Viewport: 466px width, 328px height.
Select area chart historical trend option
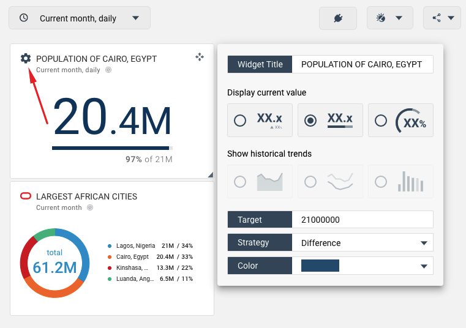[x=260, y=182]
